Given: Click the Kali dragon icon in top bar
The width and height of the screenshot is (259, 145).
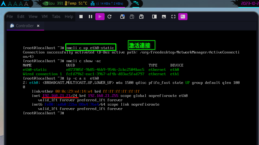Looking at the screenshot, I should (x=136, y=4).
